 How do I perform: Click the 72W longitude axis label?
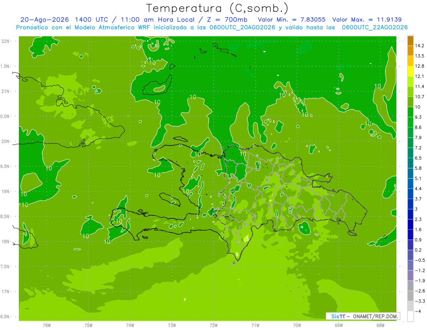click(x=213, y=325)
